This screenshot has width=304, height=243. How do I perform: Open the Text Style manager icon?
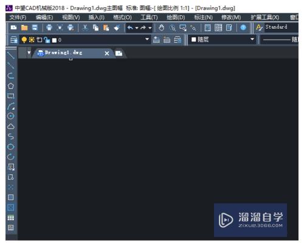click(x=259, y=27)
